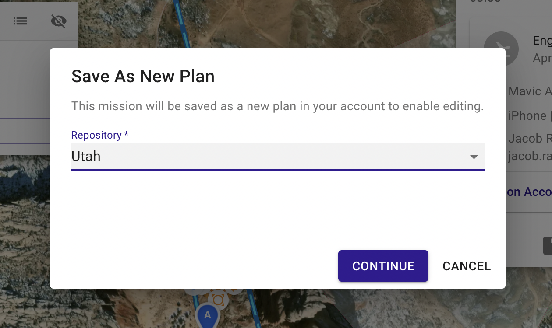The image size is (552, 328).
Task: Select the dark button at right panel edge
Action: coord(548,246)
